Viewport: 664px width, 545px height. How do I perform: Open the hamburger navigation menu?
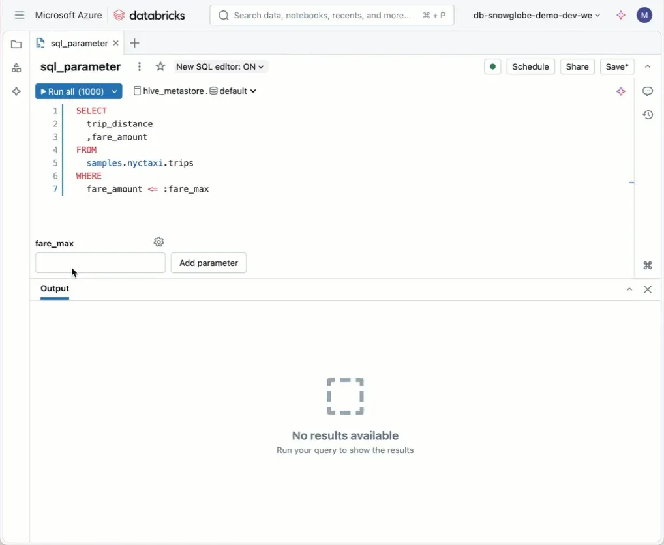[20, 15]
